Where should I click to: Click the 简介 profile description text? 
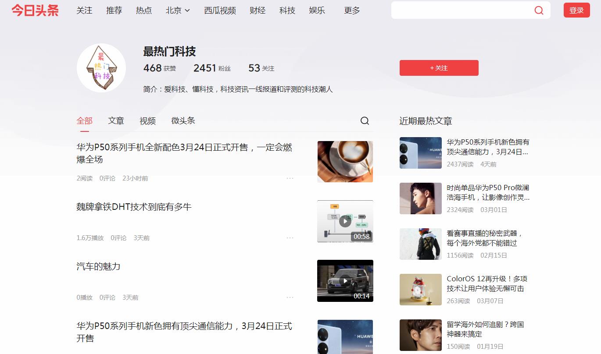coord(238,89)
